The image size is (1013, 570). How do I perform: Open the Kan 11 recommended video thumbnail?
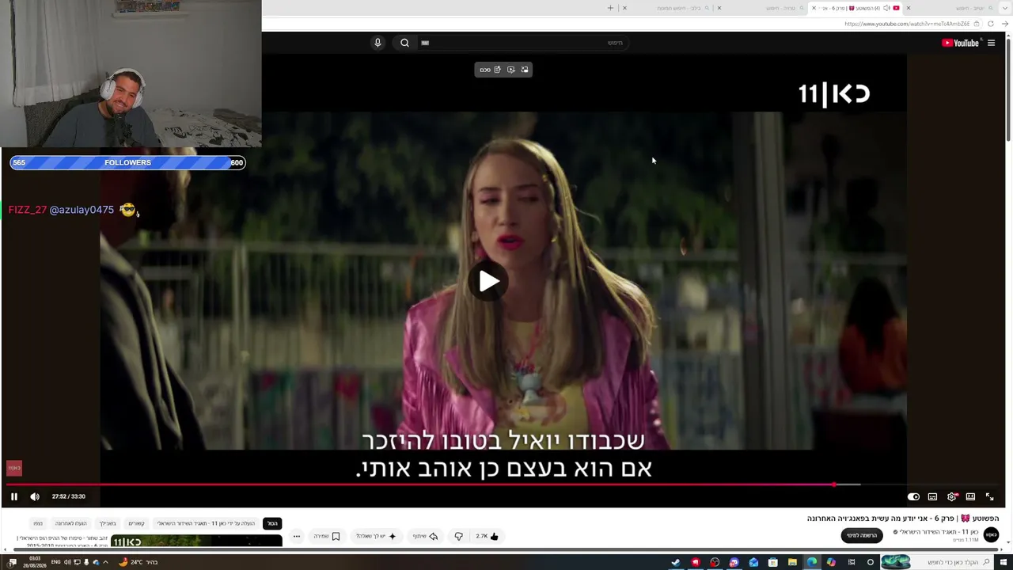[196, 541]
